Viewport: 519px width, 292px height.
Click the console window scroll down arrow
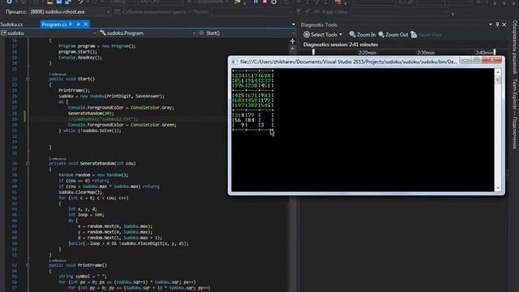(x=498, y=188)
